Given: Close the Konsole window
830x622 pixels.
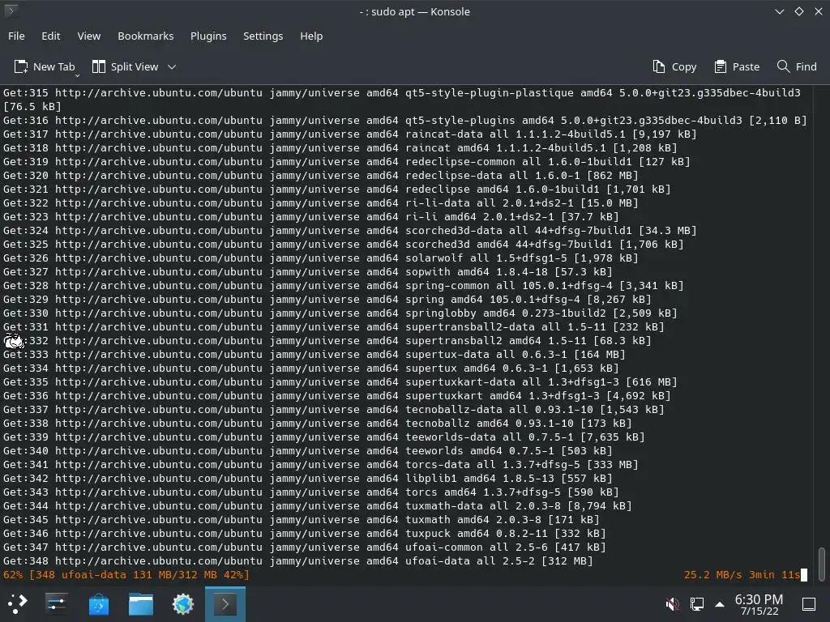Looking at the screenshot, I should [819, 11].
